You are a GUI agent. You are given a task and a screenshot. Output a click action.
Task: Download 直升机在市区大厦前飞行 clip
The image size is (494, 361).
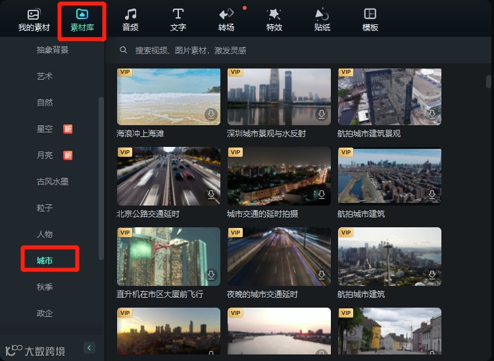point(211,275)
